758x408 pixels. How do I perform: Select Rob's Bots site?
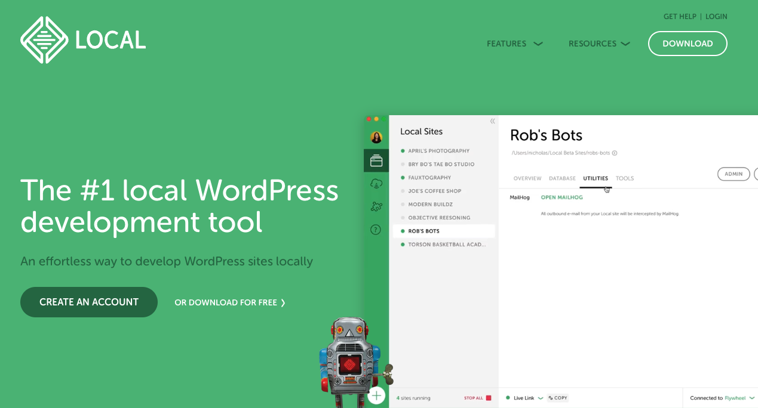443,231
